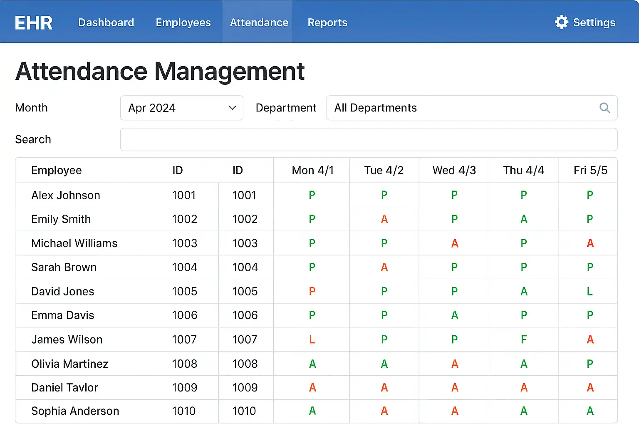Screen dimensions: 639x426
Task: Click the chevron arrow in Month selector
Action: pyautogui.click(x=232, y=108)
